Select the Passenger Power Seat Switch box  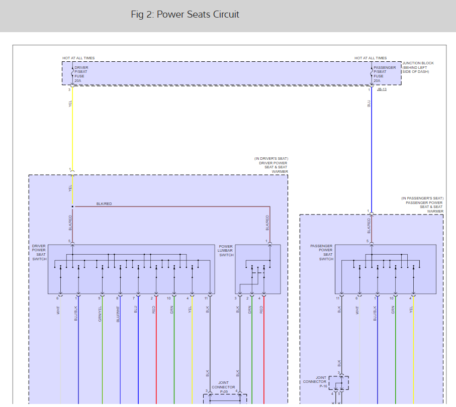pos(385,269)
